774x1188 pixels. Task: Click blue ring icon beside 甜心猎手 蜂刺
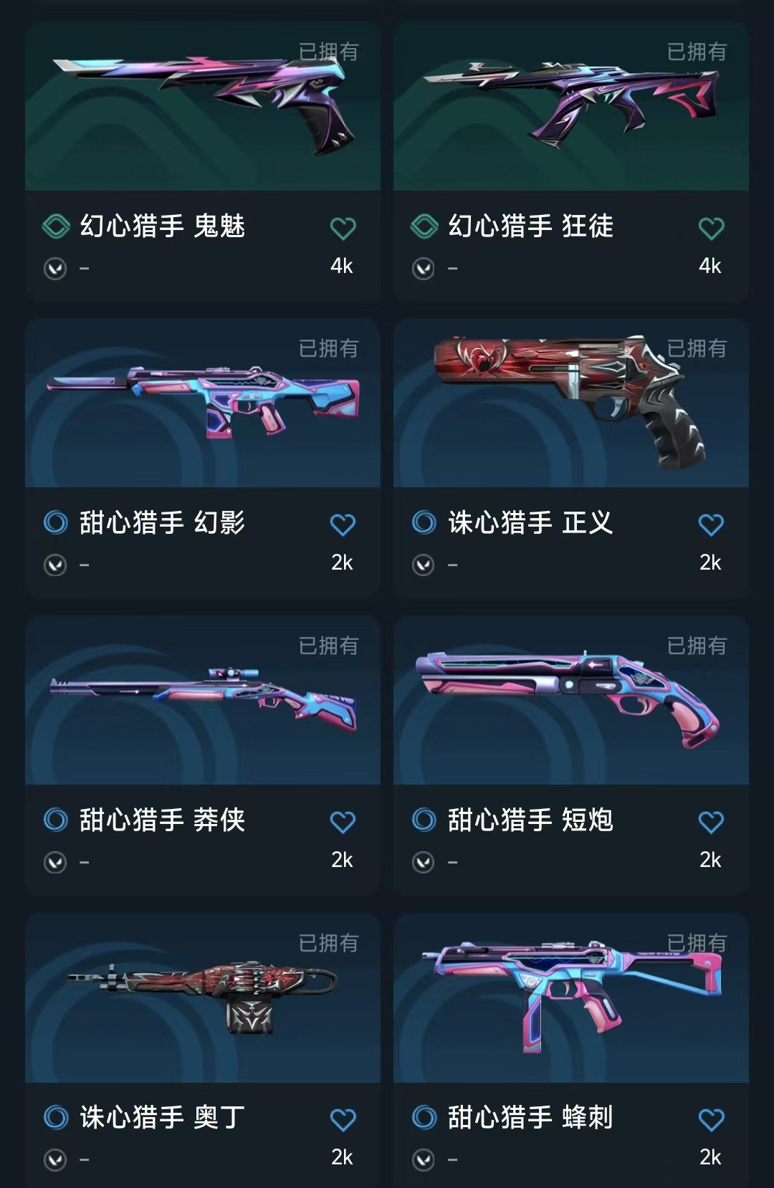[424, 1117]
